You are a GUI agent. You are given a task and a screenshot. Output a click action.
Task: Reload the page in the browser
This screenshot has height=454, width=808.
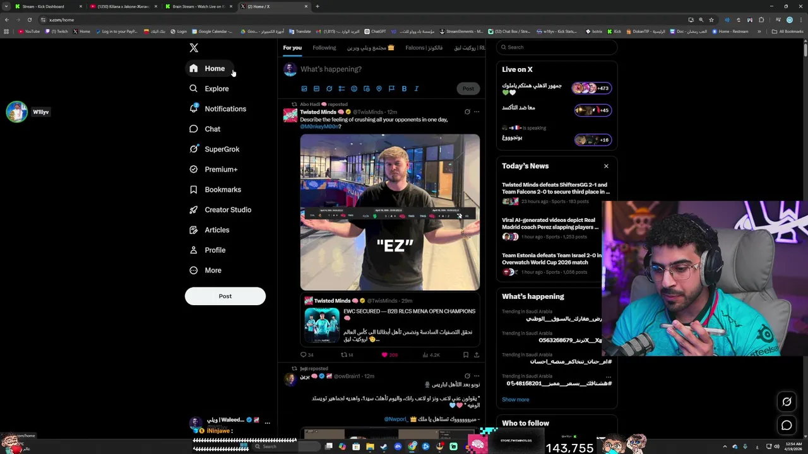pyautogui.click(x=29, y=20)
